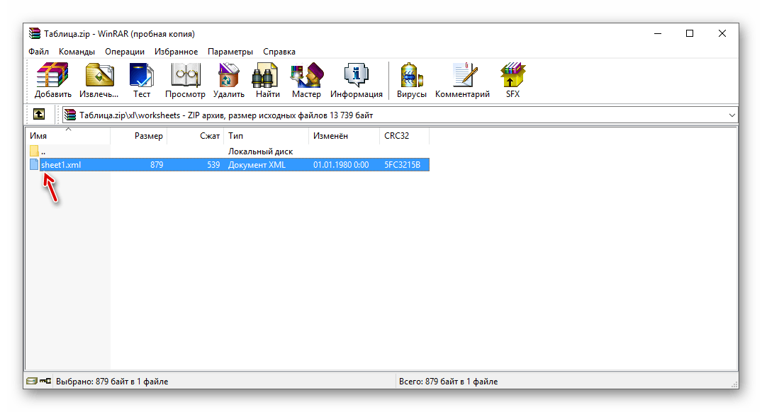Open the parent folder '..' entry
Screen dimensions: 762x412
pyautogui.click(x=43, y=151)
